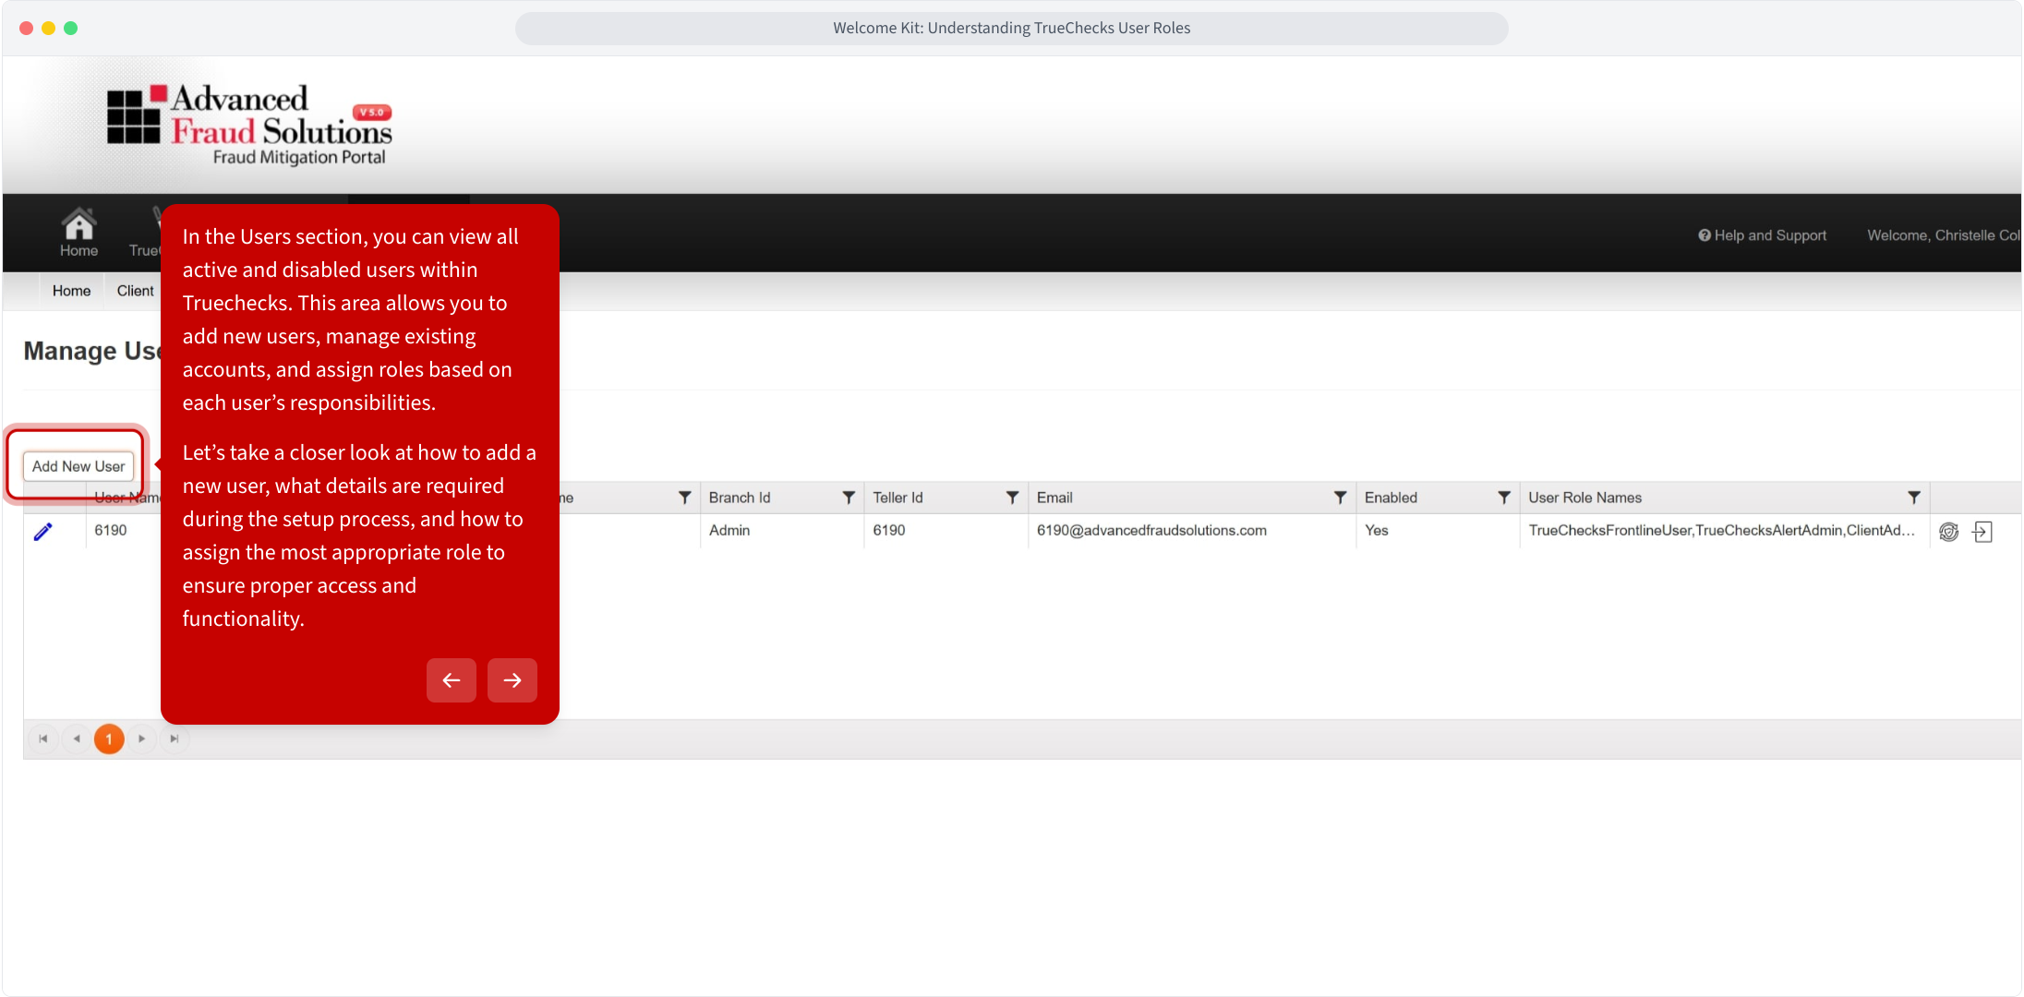Go to previous tour step arrow
2024x997 pixels.
coord(452,680)
